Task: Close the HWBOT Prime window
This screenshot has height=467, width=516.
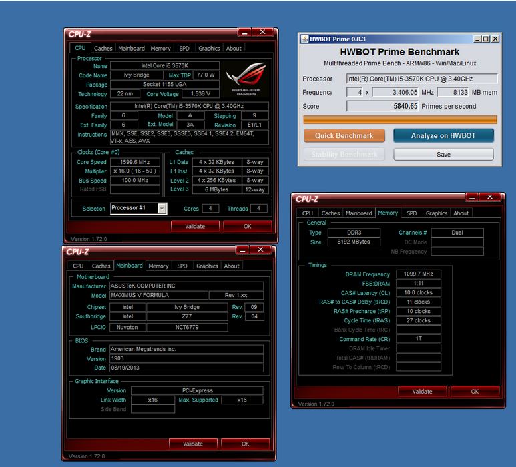Action: coord(495,39)
